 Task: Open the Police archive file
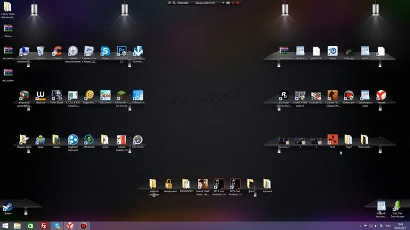pyautogui.click(x=8, y=29)
